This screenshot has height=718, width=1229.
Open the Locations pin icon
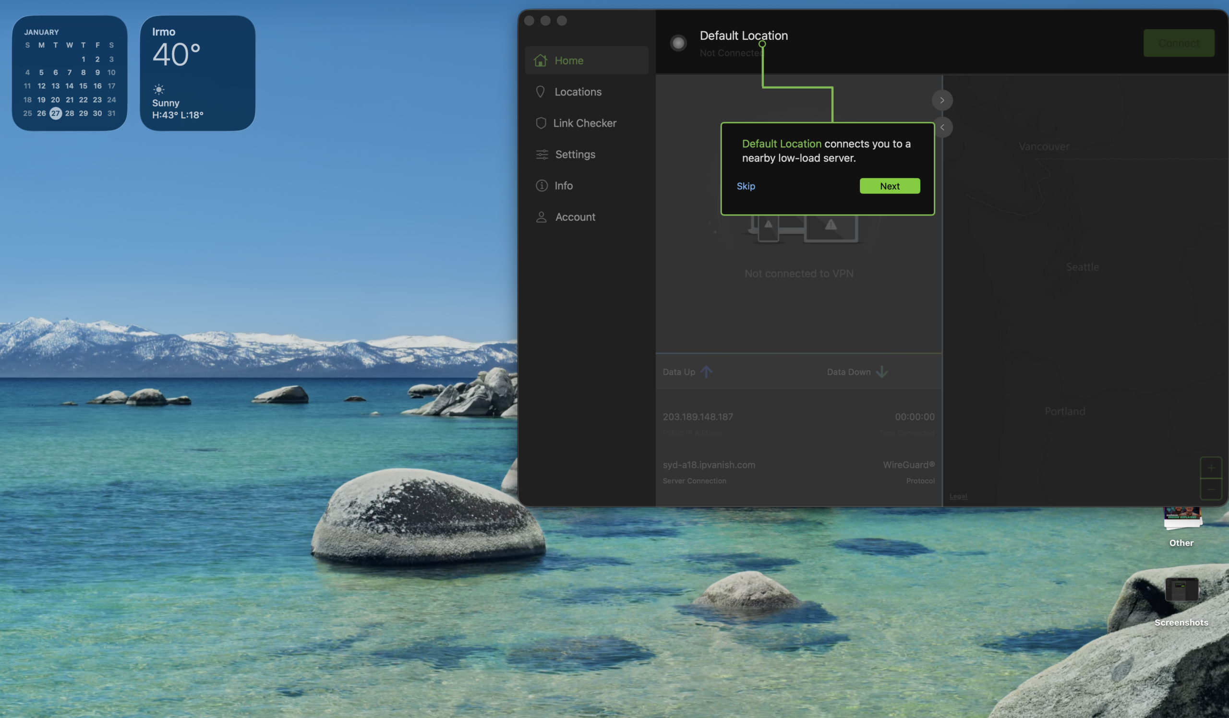[x=540, y=92]
